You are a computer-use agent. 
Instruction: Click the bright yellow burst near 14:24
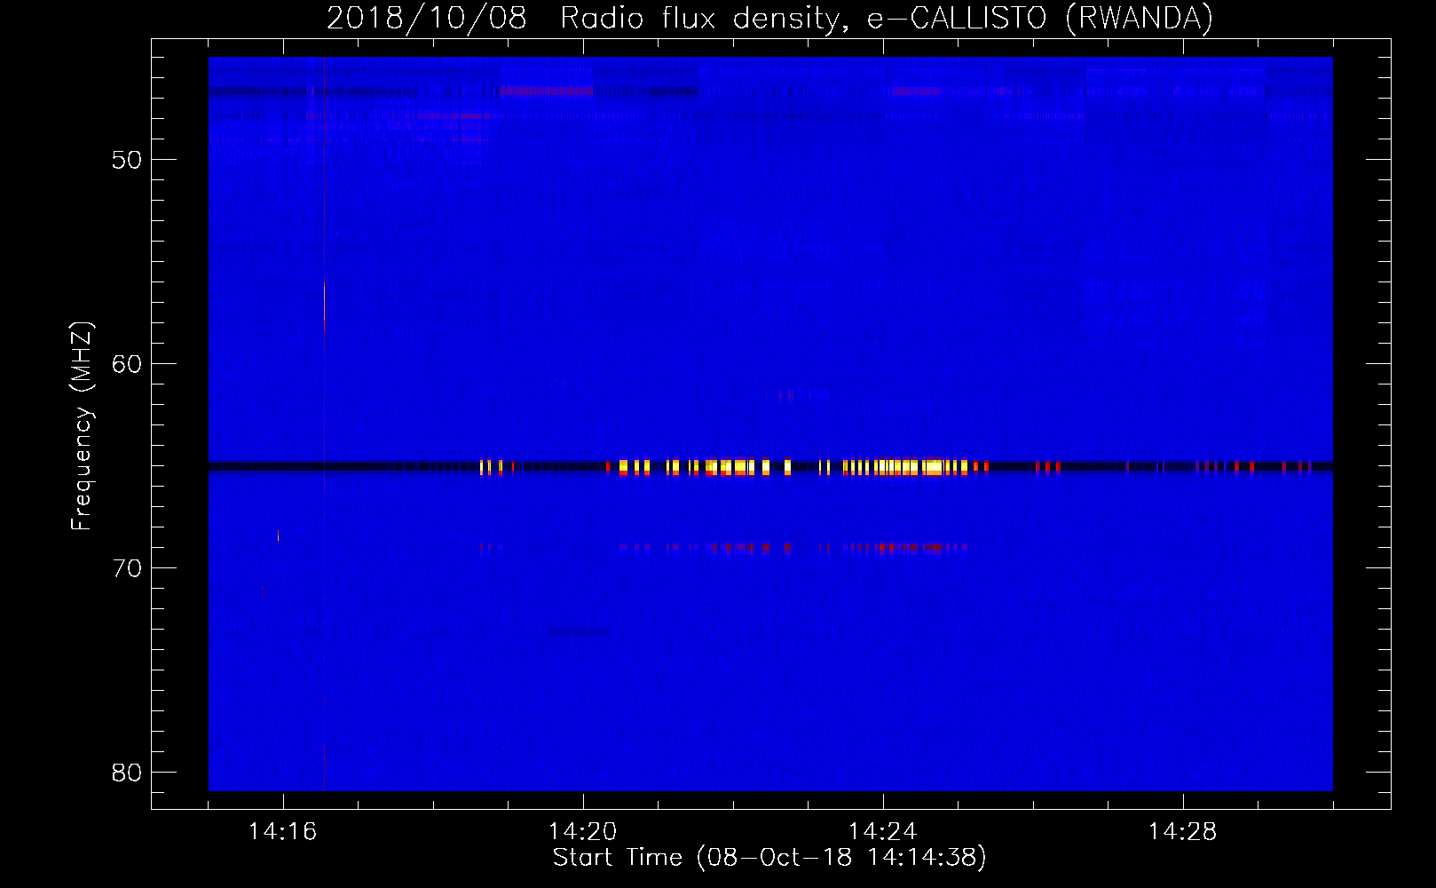905,467
